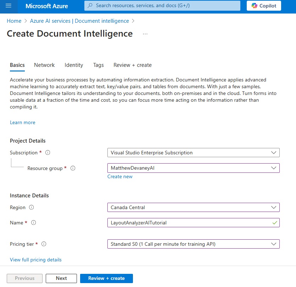This screenshot has width=296, height=287.
Task: Click the Name field info icon
Action: pos(33,223)
